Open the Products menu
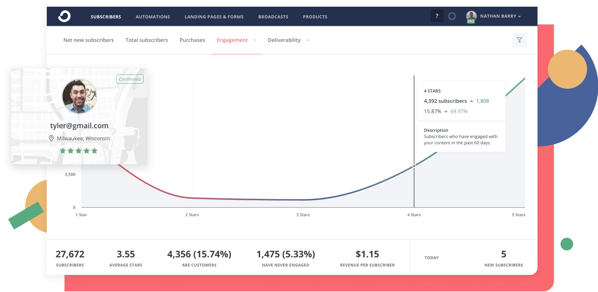This screenshot has height=292, width=598. [x=315, y=17]
